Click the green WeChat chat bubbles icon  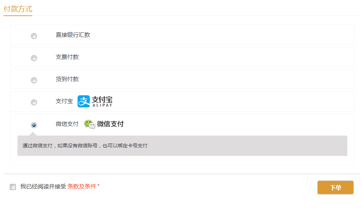click(x=90, y=124)
